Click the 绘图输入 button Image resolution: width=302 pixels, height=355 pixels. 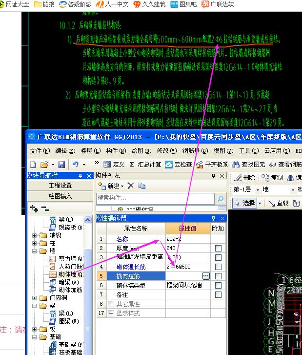[60, 196]
